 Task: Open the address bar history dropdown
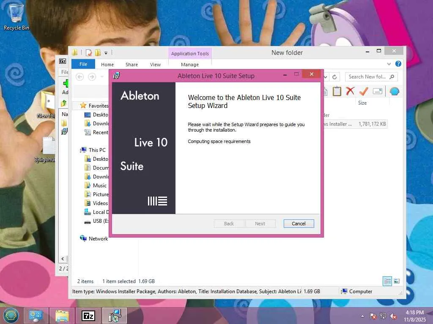(x=326, y=77)
